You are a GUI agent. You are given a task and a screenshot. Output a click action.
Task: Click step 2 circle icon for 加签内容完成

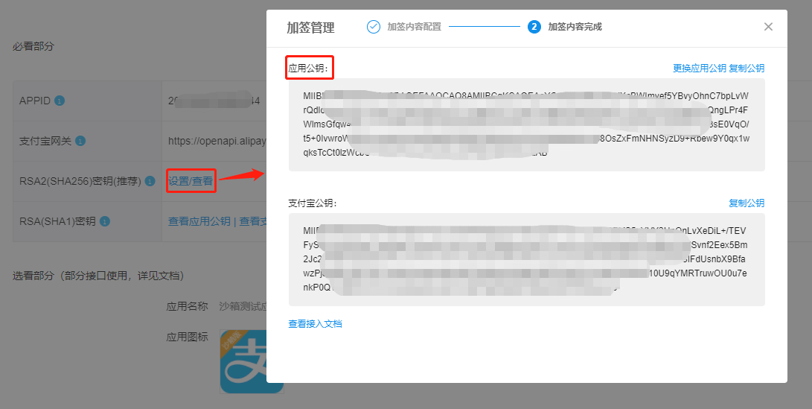534,26
